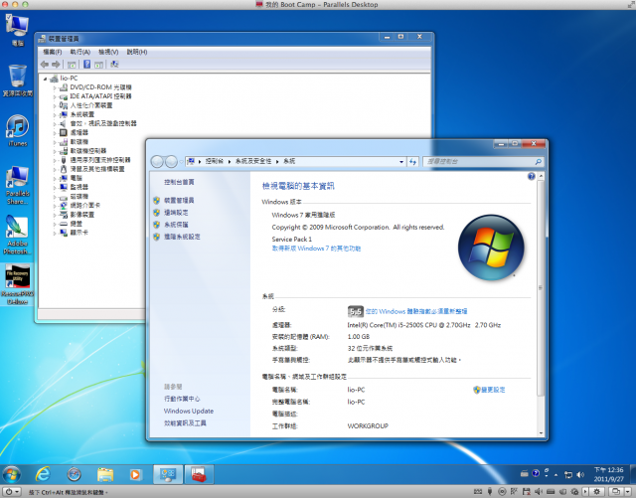Open the Adobe Photoshop desktop shortcut
Image resolution: width=636 pixels, height=498 pixels.
click(x=18, y=235)
